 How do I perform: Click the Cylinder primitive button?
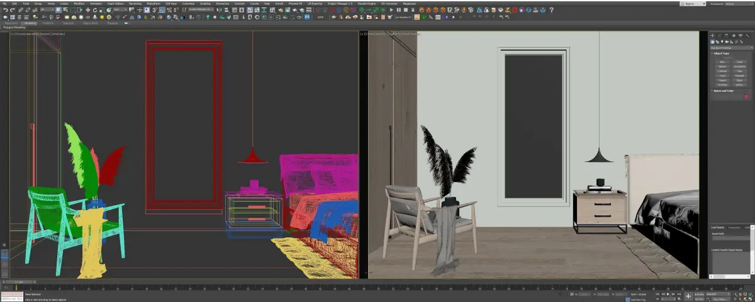pos(722,71)
